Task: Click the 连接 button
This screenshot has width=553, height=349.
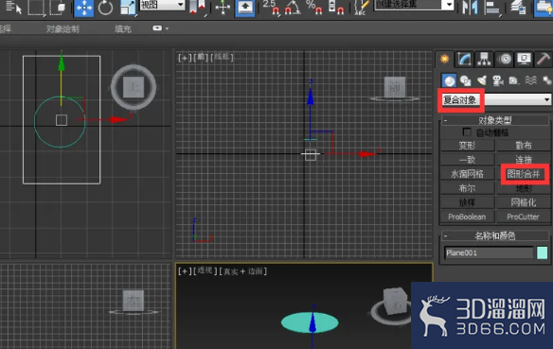Action: 524,160
